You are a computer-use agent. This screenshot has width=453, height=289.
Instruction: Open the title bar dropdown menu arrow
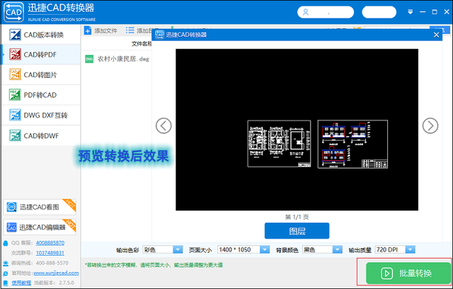click(x=411, y=12)
